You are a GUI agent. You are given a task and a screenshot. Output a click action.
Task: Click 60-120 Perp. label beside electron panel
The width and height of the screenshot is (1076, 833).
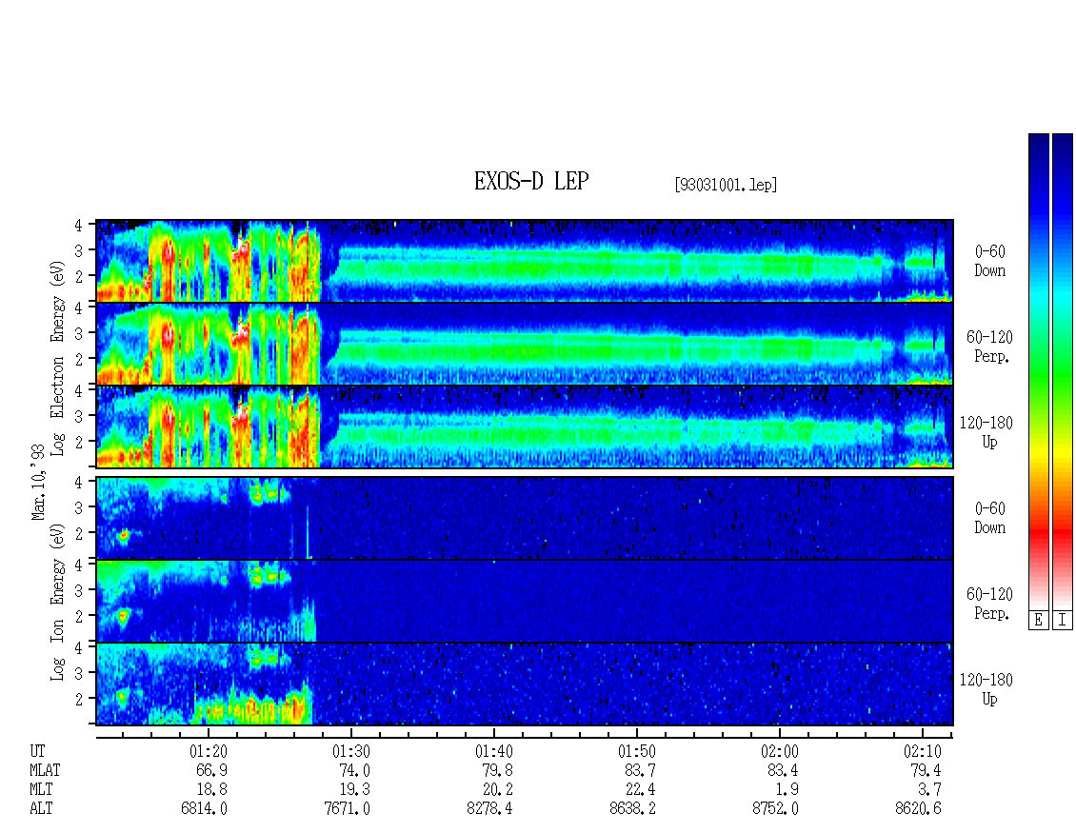pos(989,347)
